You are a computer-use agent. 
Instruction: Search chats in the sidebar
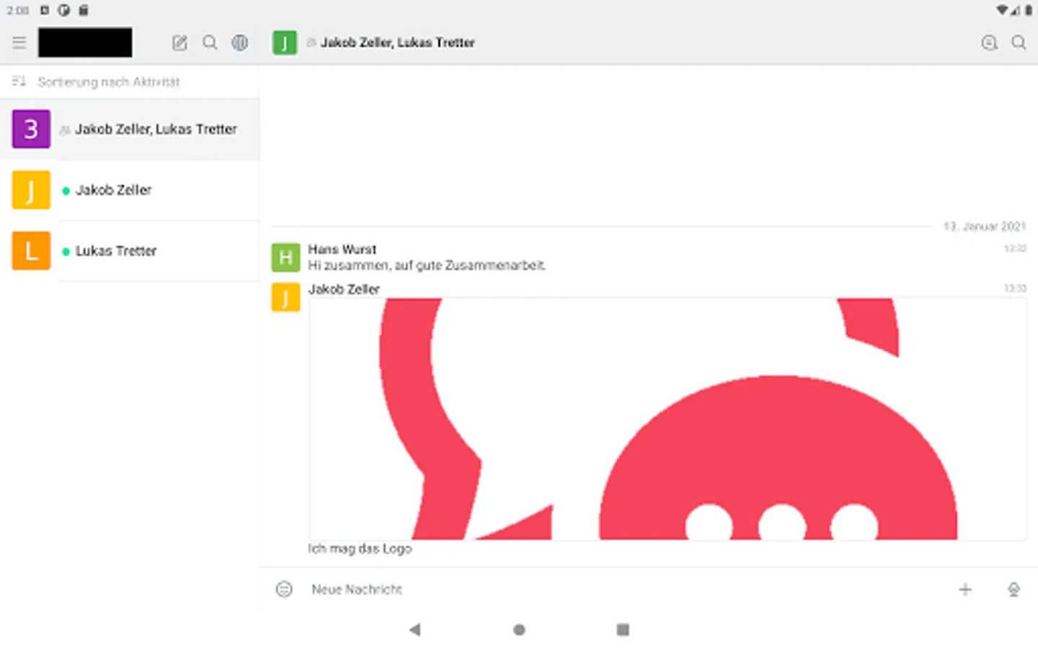[x=210, y=43]
